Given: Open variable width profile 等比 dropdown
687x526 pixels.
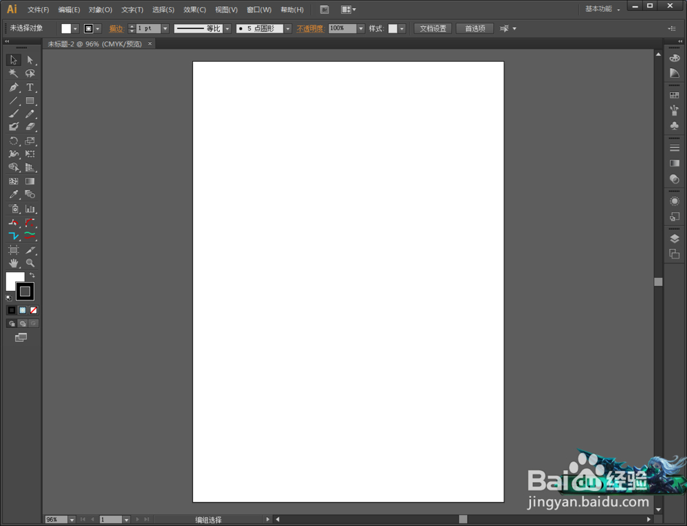Looking at the screenshot, I should point(227,28).
